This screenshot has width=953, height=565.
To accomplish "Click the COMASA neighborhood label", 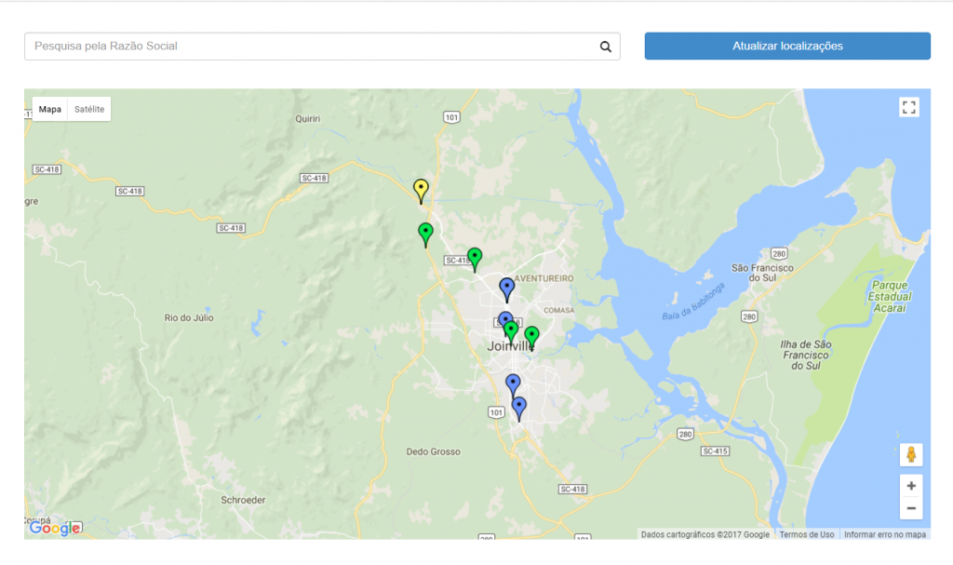I will pos(558,310).
